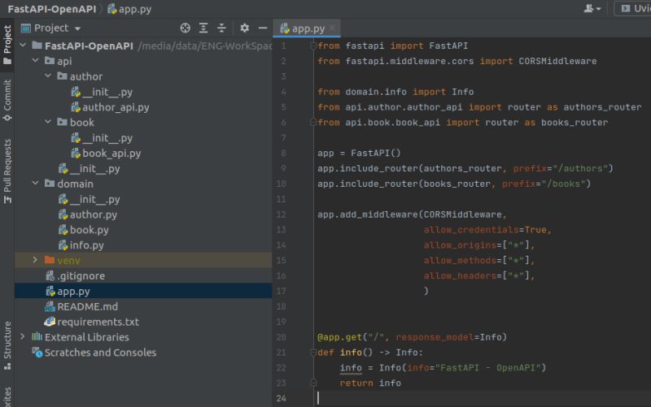This screenshot has height=407, width=651.
Task: Collapse the api folder
Action: [x=36, y=60]
